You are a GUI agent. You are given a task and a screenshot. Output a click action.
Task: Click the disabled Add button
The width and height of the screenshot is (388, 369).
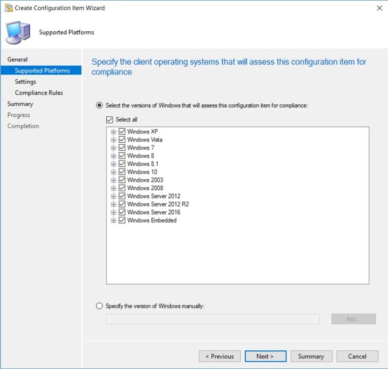(x=353, y=319)
